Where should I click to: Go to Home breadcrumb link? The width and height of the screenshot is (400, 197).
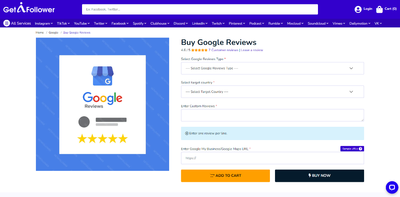40,33
